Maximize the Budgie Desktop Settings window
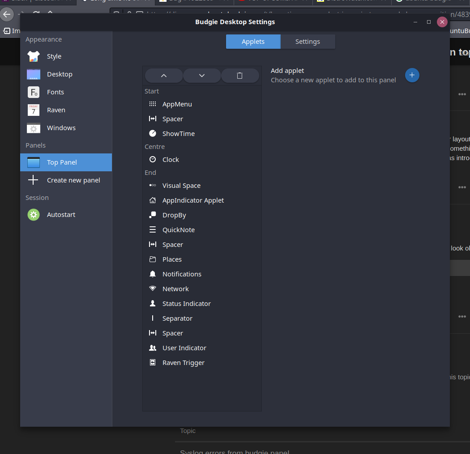 (x=429, y=22)
